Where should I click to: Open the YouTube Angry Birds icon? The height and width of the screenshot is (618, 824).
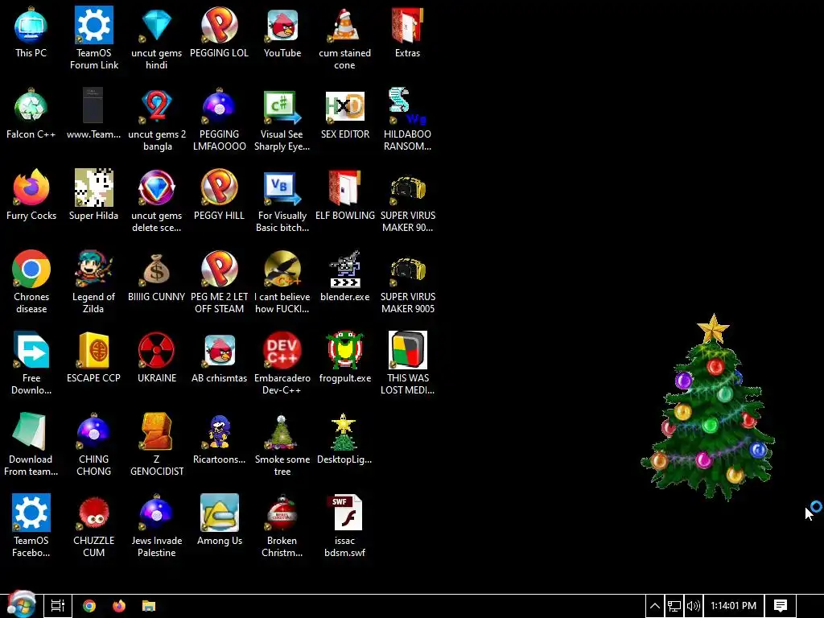[282, 25]
